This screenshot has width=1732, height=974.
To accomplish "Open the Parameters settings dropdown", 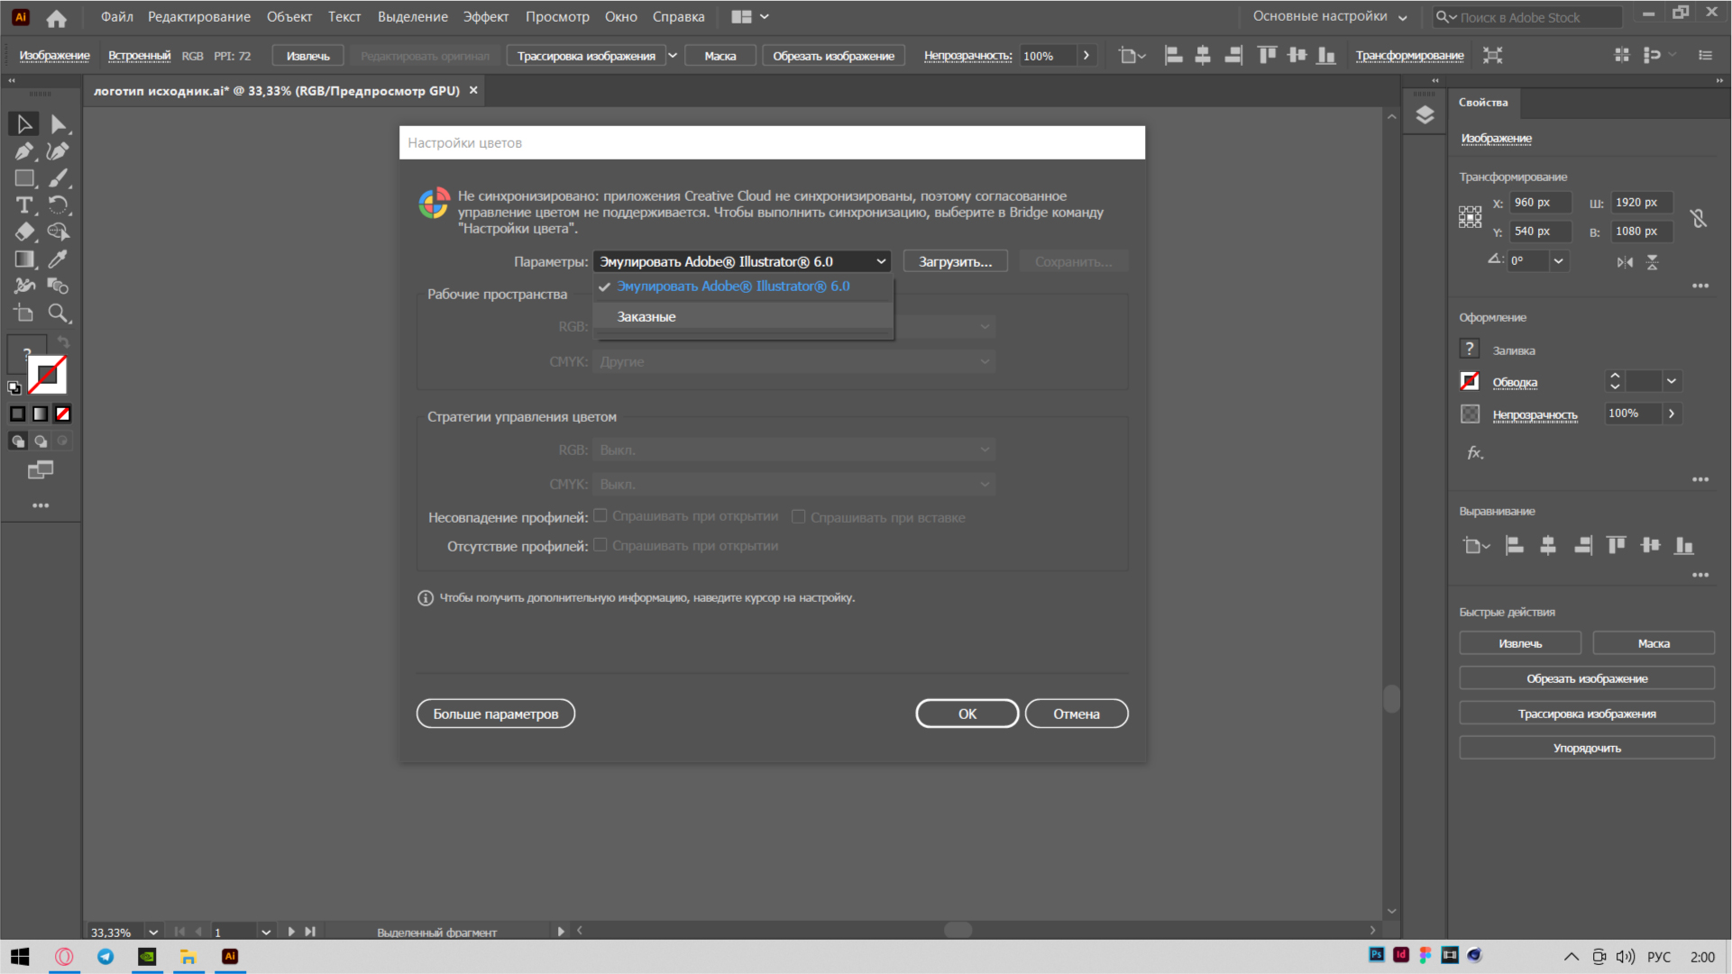I will (x=742, y=261).
